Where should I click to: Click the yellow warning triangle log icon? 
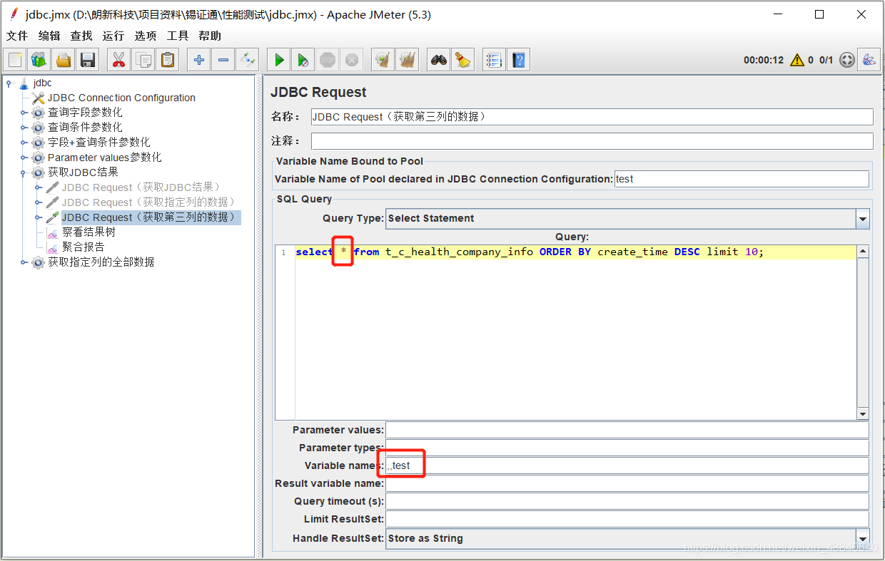[797, 60]
